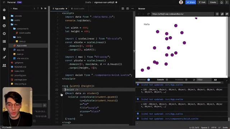Click the console Filter input
230x129 pixels.
(204, 80)
